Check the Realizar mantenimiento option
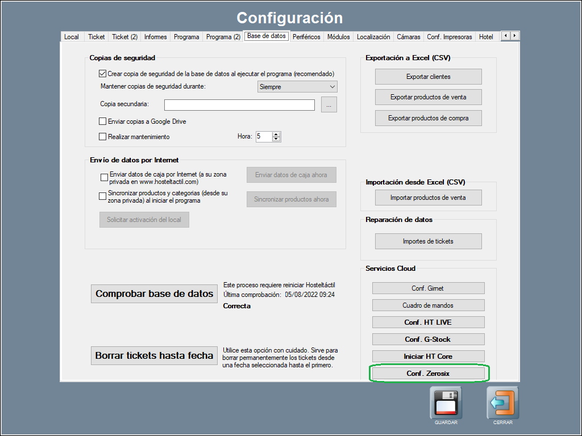582x436 pixels. click(103, 137)
